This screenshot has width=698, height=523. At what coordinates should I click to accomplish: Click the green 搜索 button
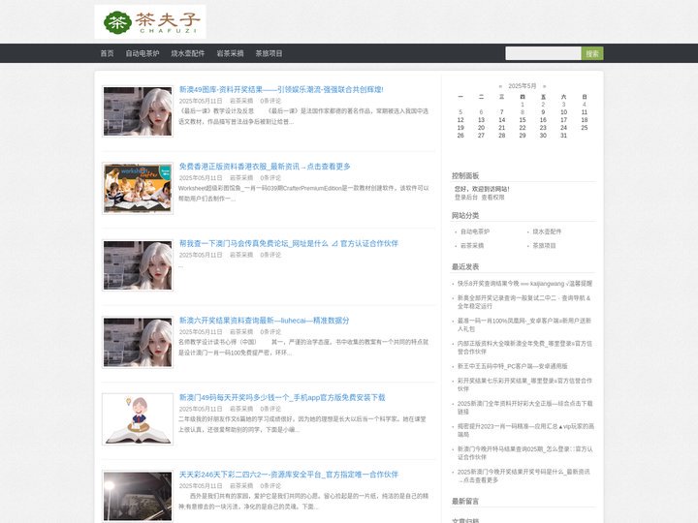pos(592,53)
